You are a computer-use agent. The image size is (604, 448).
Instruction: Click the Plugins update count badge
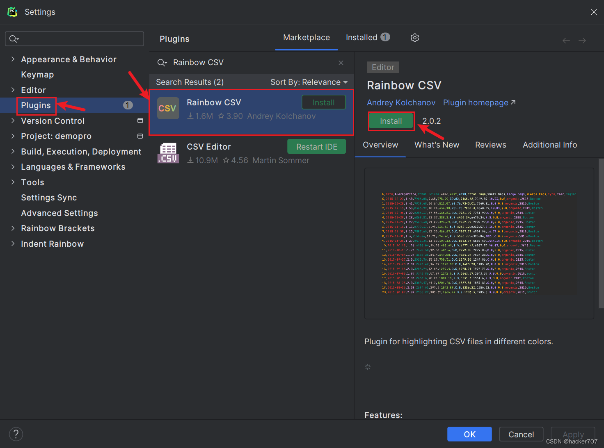(128, 105)
